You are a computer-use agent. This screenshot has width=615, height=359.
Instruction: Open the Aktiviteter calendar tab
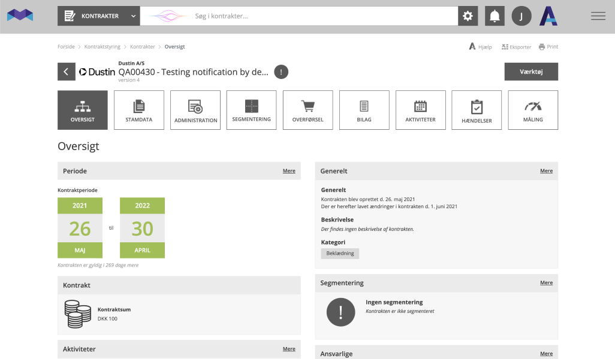[420, 110]
